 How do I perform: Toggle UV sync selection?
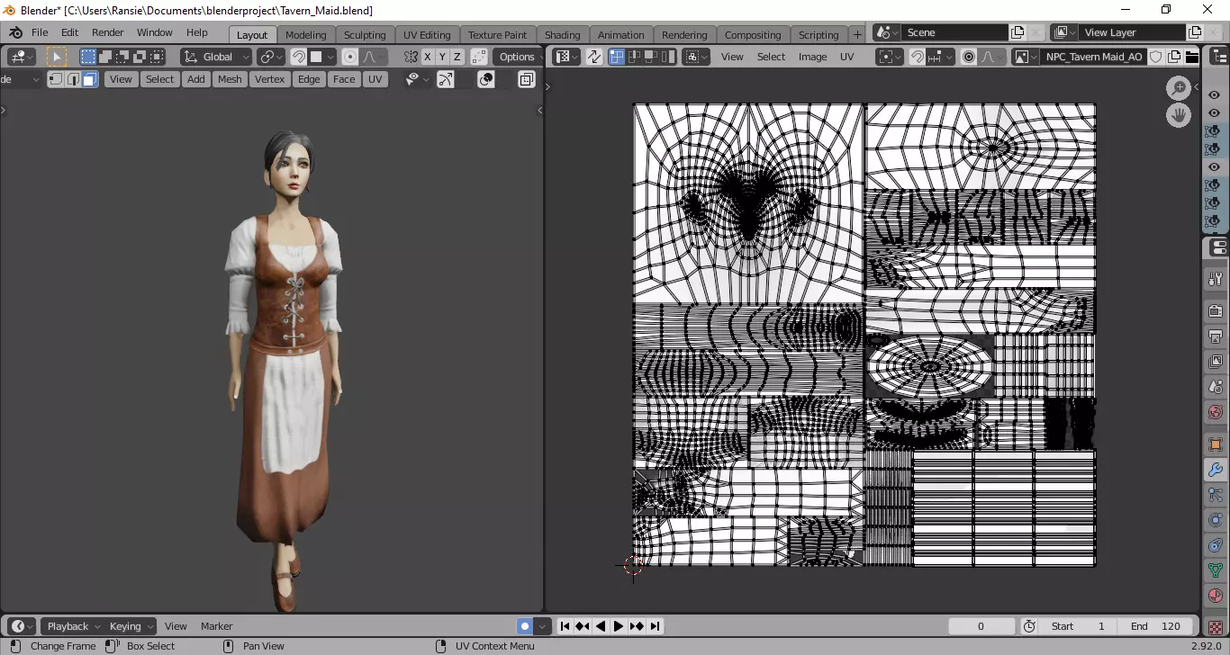[594, 57]
